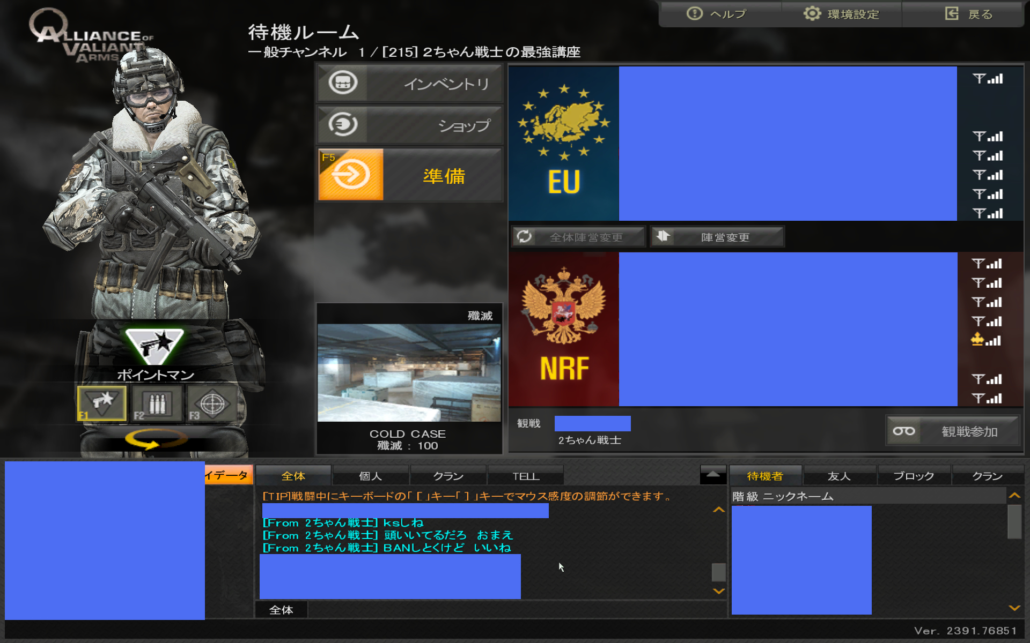
Task: Click the room host crown icon
Action: pos(977,340)
